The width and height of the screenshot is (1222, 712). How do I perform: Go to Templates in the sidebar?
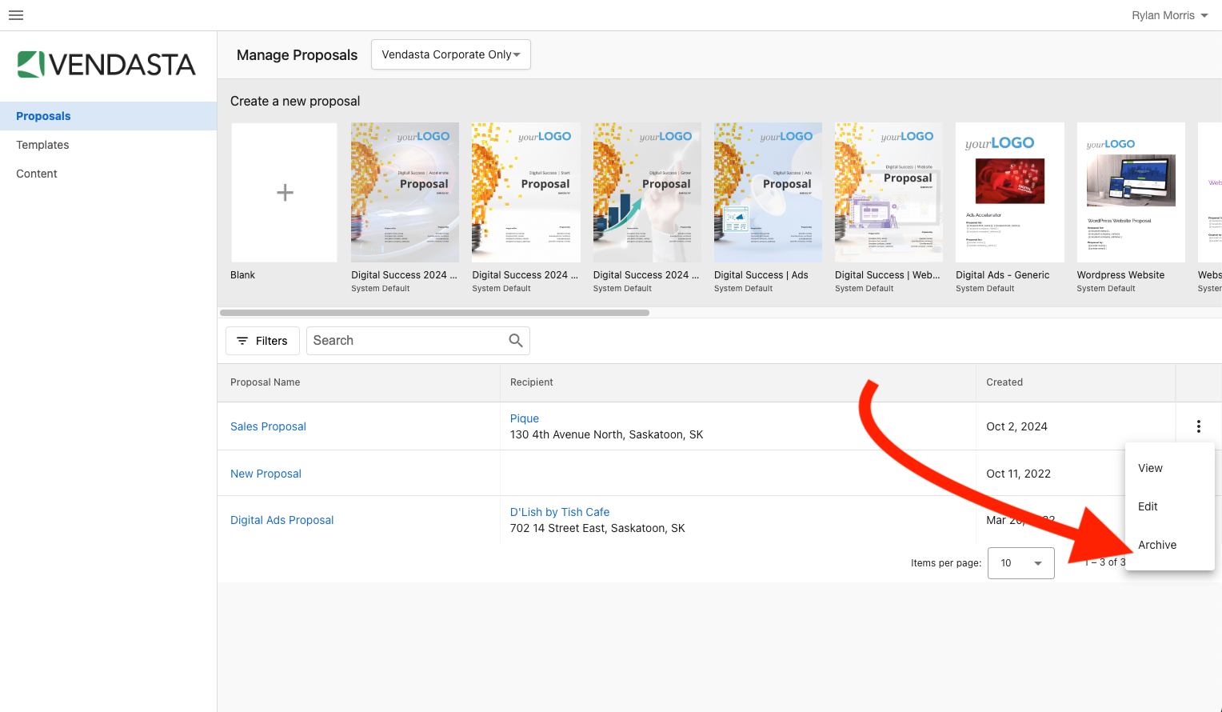(108, 145)
